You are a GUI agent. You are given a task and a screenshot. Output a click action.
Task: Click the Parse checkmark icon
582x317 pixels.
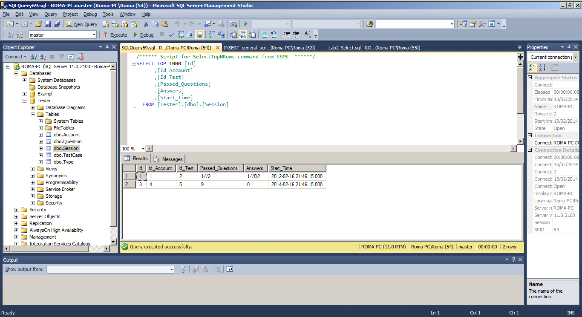pyautogui.click(x=171, y=35)
